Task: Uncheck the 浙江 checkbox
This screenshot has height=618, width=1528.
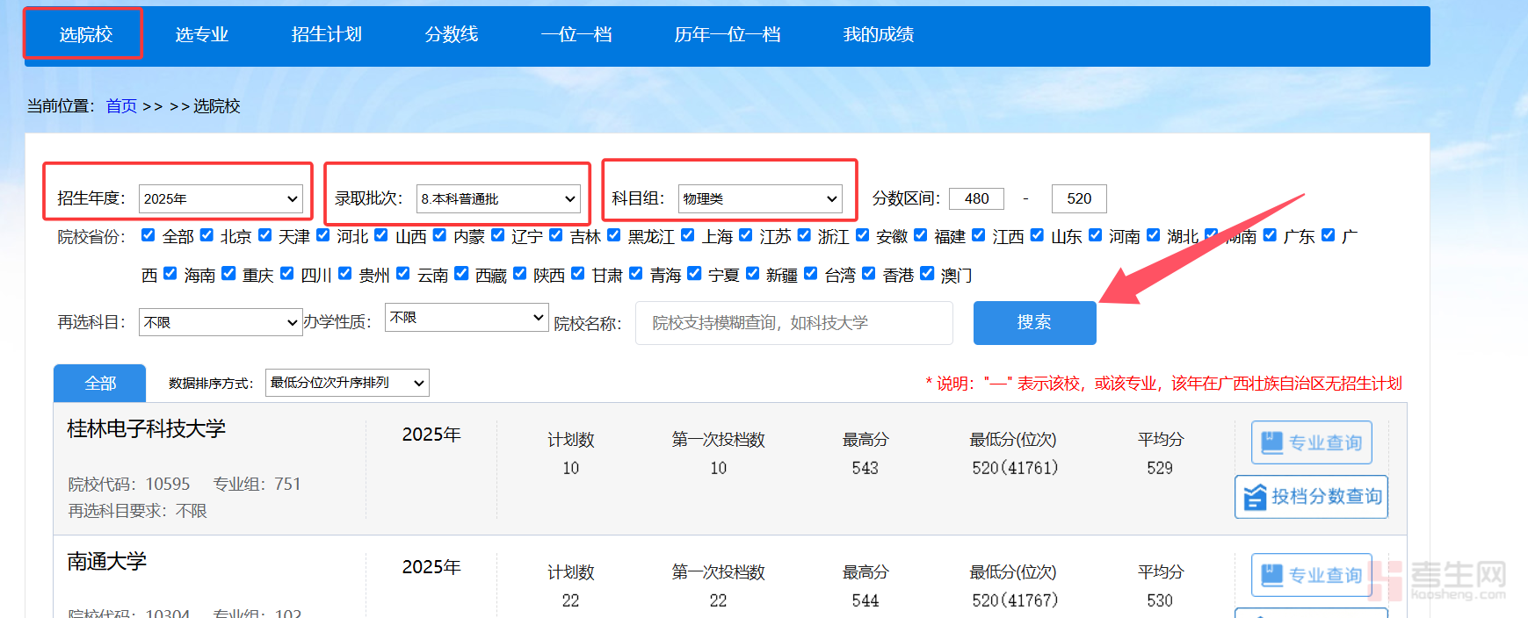Action: pos(804,234)
